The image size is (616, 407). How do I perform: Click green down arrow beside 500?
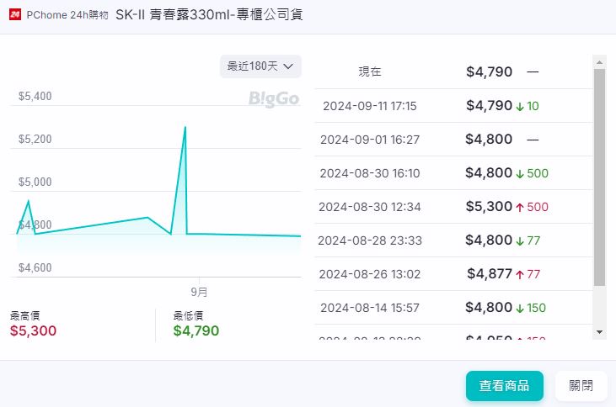click(x=520, y=174)
